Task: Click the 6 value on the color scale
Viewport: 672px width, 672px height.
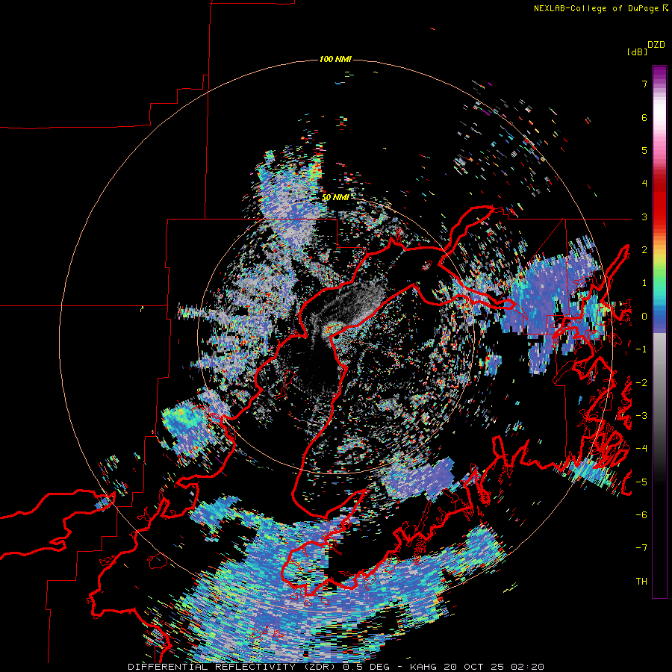Action: [644, 117]
